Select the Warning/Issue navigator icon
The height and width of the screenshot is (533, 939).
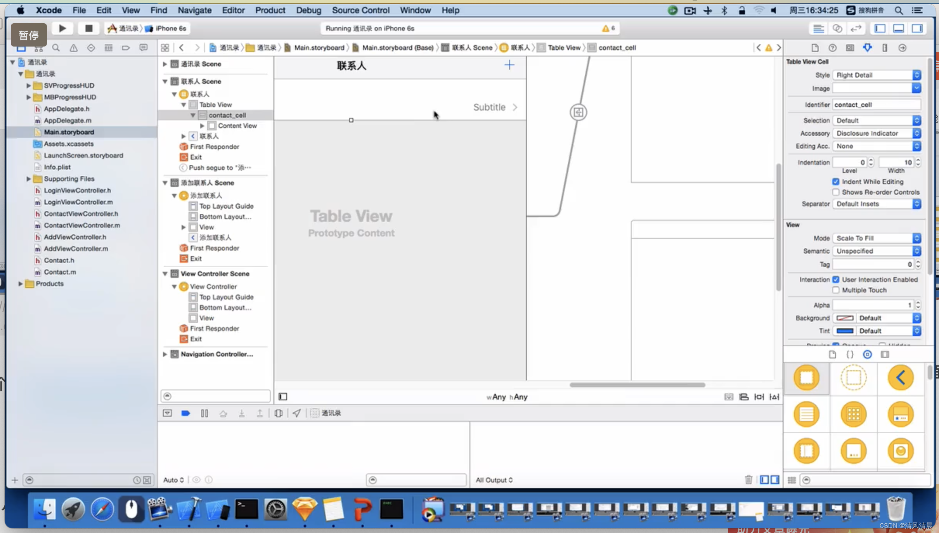click(73, 48)
